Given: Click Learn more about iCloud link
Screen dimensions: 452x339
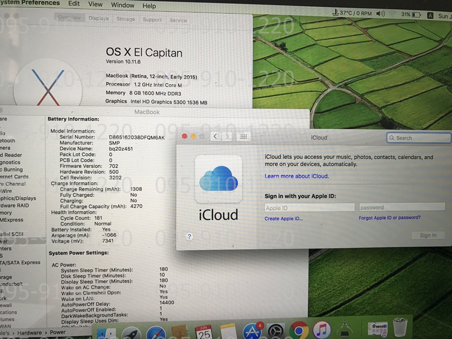Looking at the screenshot, I should point(297,176).
